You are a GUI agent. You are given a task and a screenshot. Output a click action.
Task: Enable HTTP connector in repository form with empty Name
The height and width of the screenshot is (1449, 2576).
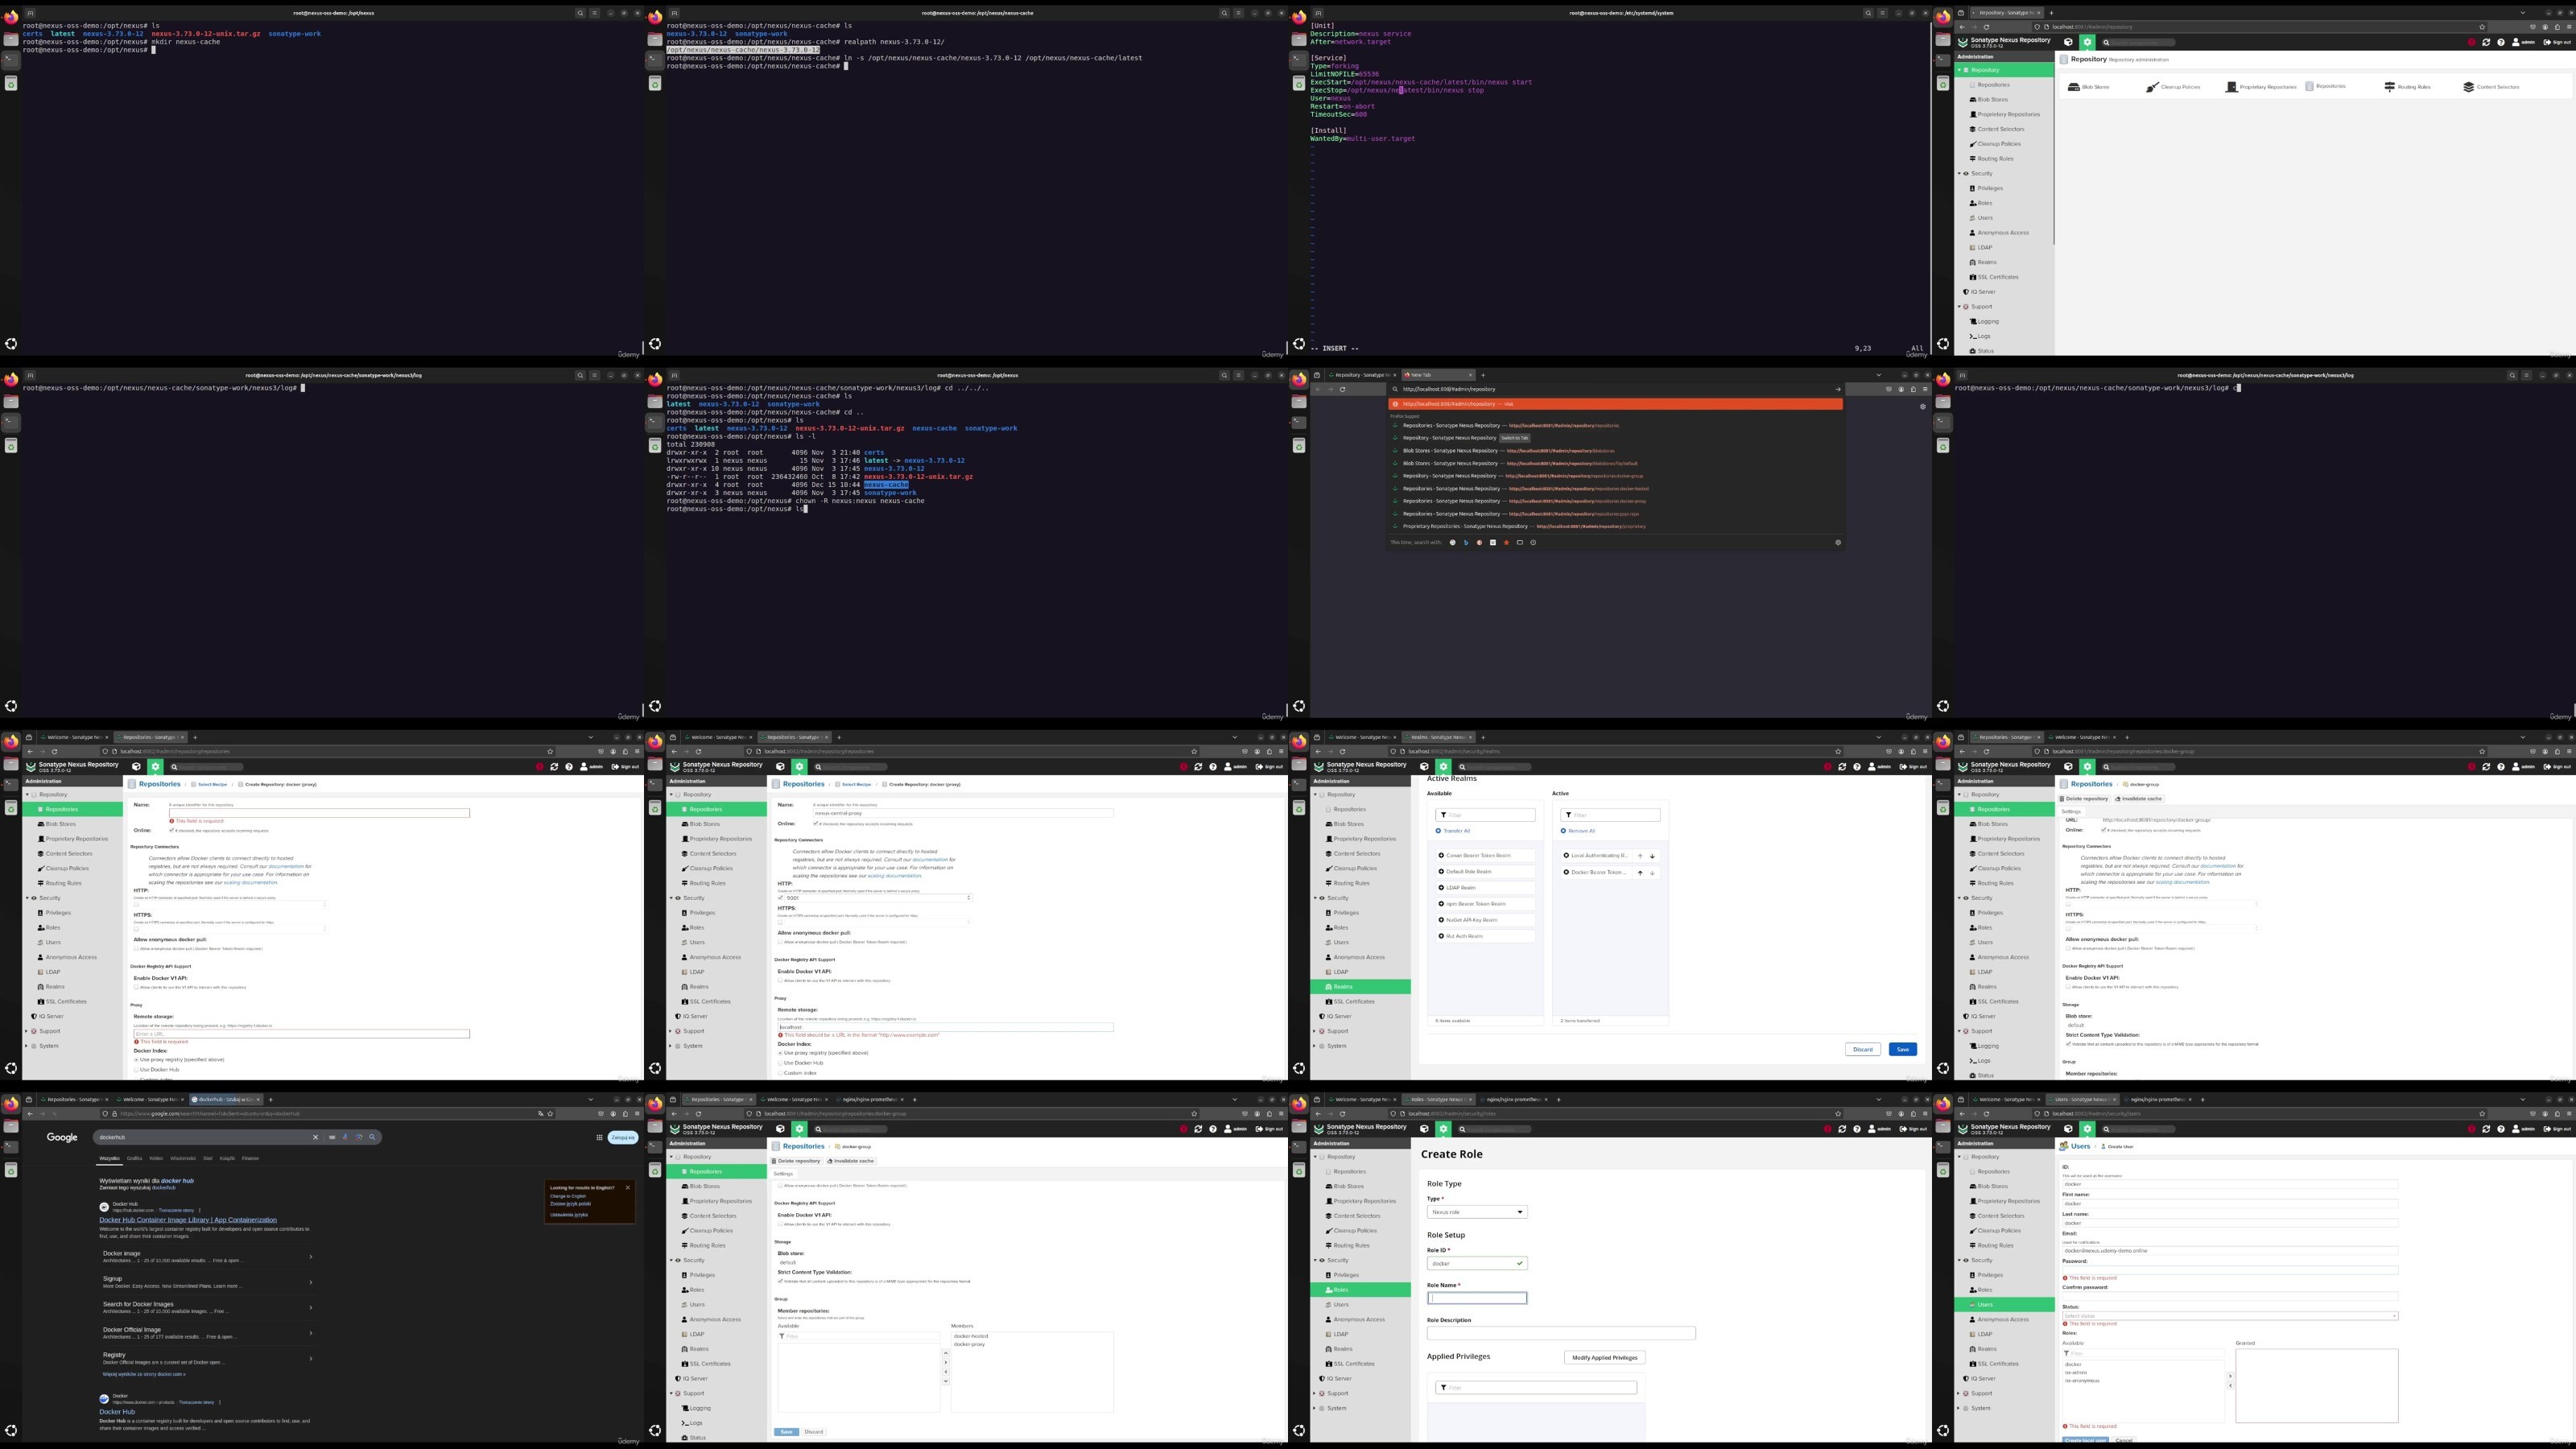click(x=136, y=904)
